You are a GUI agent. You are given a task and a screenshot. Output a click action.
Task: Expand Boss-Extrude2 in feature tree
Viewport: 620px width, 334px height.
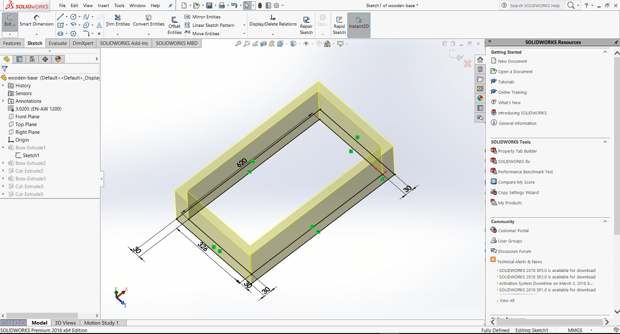tap(3, 163)
